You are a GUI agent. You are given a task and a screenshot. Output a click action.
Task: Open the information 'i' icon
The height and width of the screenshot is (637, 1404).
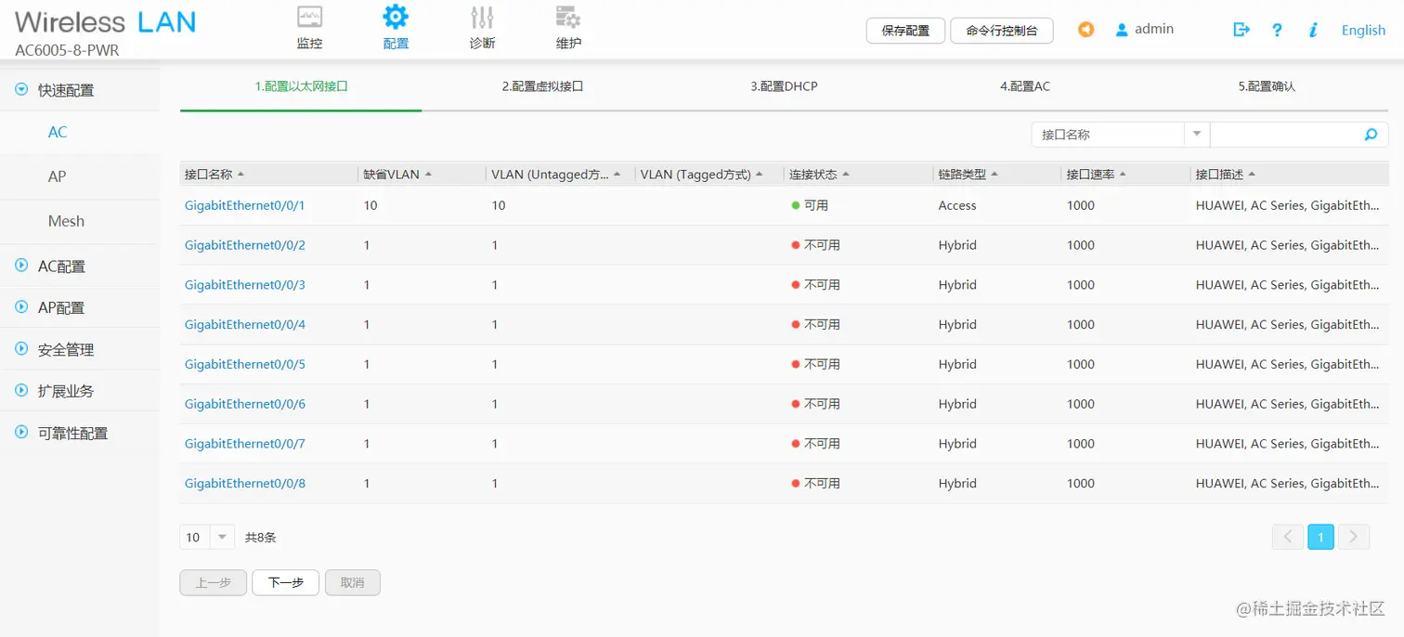click(1313, 30)
